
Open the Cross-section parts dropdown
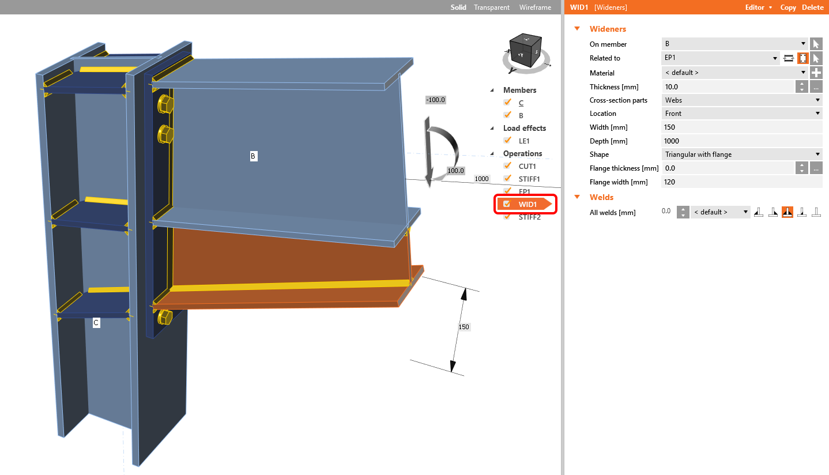(741, 100)
